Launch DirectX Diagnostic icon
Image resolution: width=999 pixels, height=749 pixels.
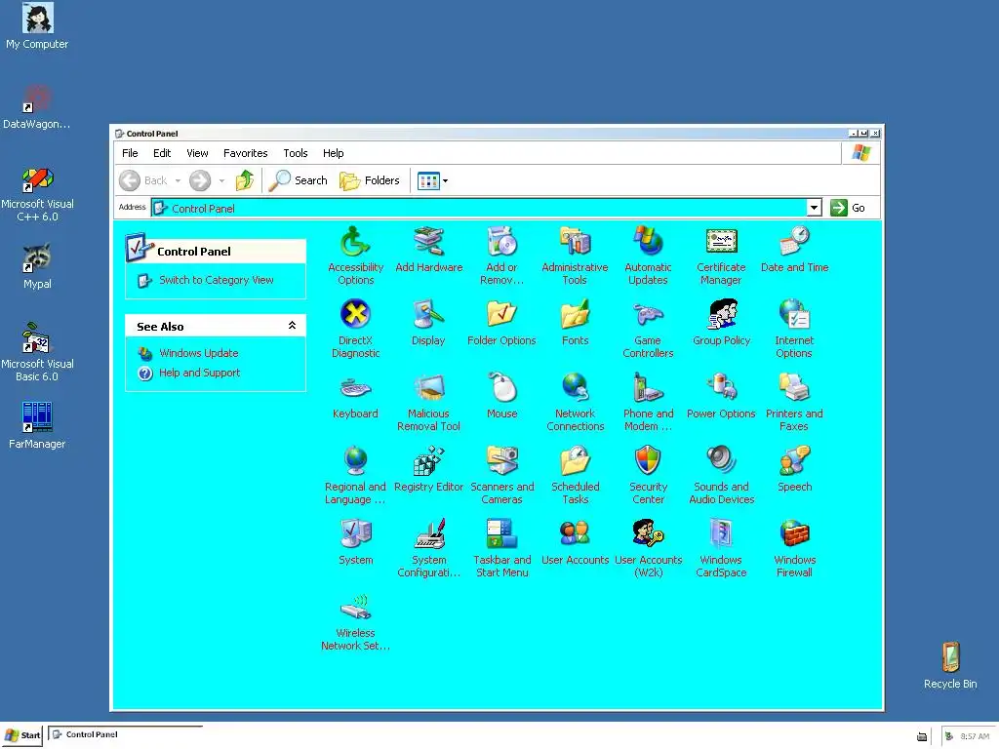(355, 328)
